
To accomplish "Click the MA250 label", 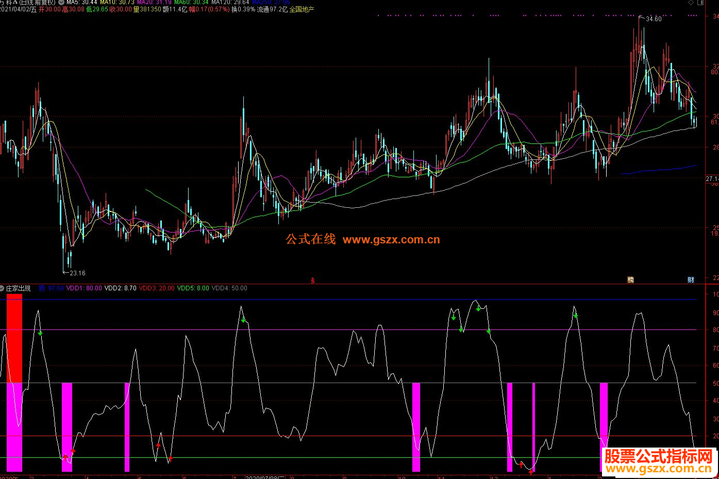I will tap(271, 2).
